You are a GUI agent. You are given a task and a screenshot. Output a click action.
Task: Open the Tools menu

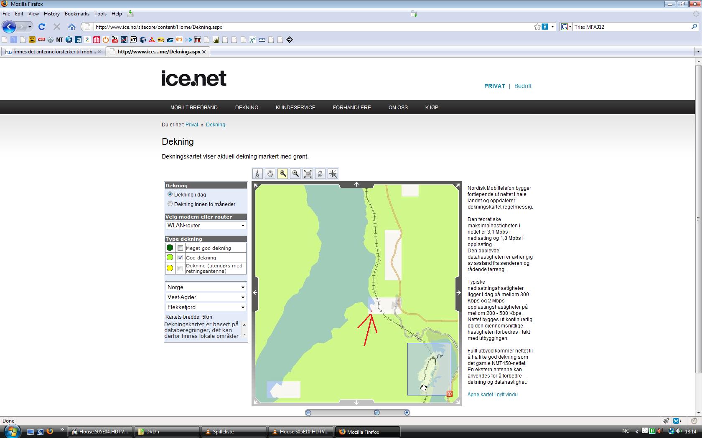[x=100, y=14]
